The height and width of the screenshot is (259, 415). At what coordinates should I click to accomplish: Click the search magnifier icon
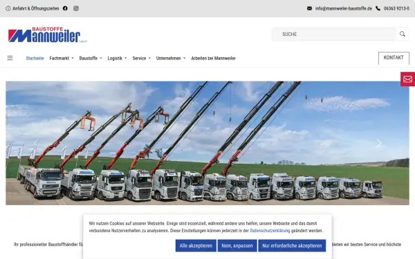coord(403,34)
